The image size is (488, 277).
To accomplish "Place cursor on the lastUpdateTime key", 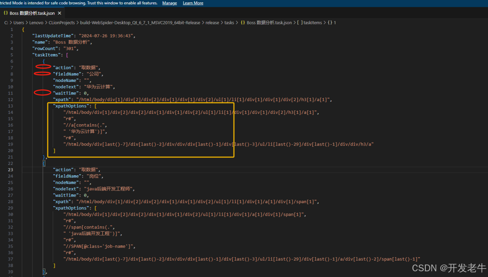I will [53, 36].
